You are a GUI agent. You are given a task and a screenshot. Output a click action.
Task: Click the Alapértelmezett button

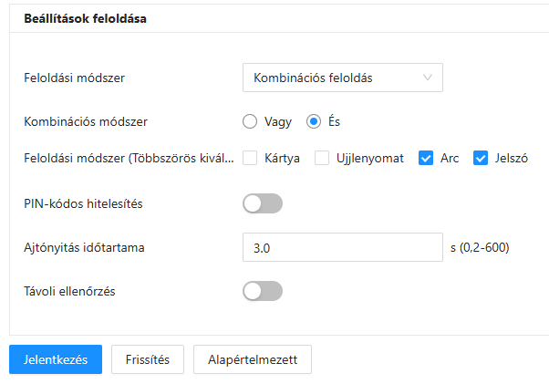point(252,359)
